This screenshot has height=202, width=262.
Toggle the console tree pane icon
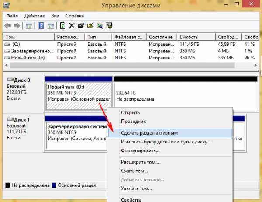(29, 26)
